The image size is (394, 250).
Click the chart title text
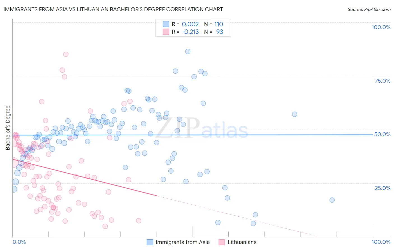point(113,9)
